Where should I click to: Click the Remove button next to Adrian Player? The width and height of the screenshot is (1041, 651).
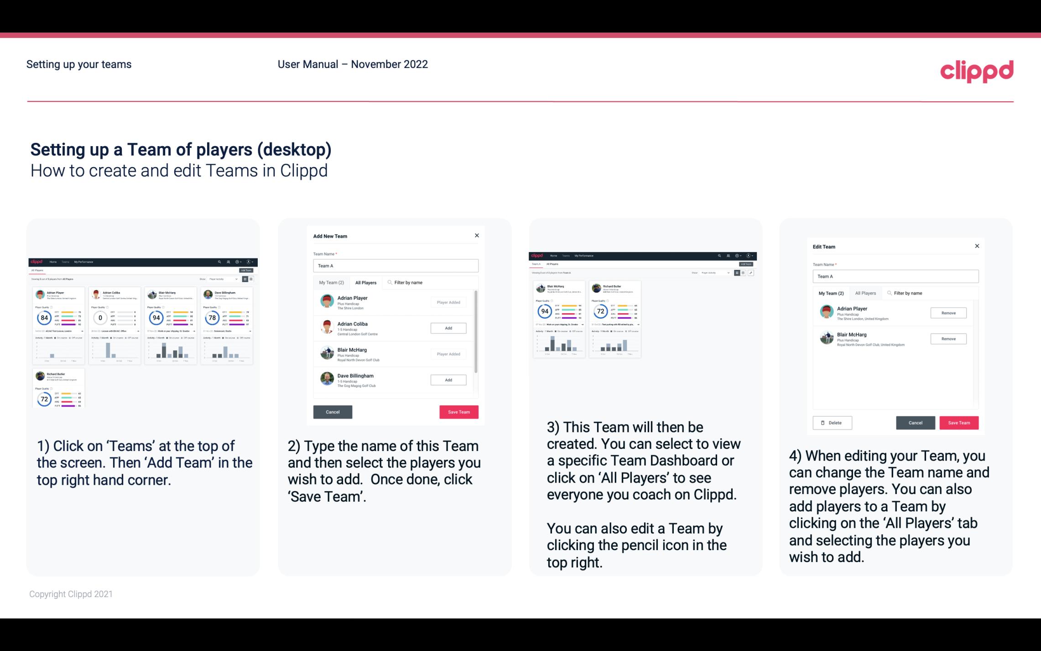click(x=948, y=312)
